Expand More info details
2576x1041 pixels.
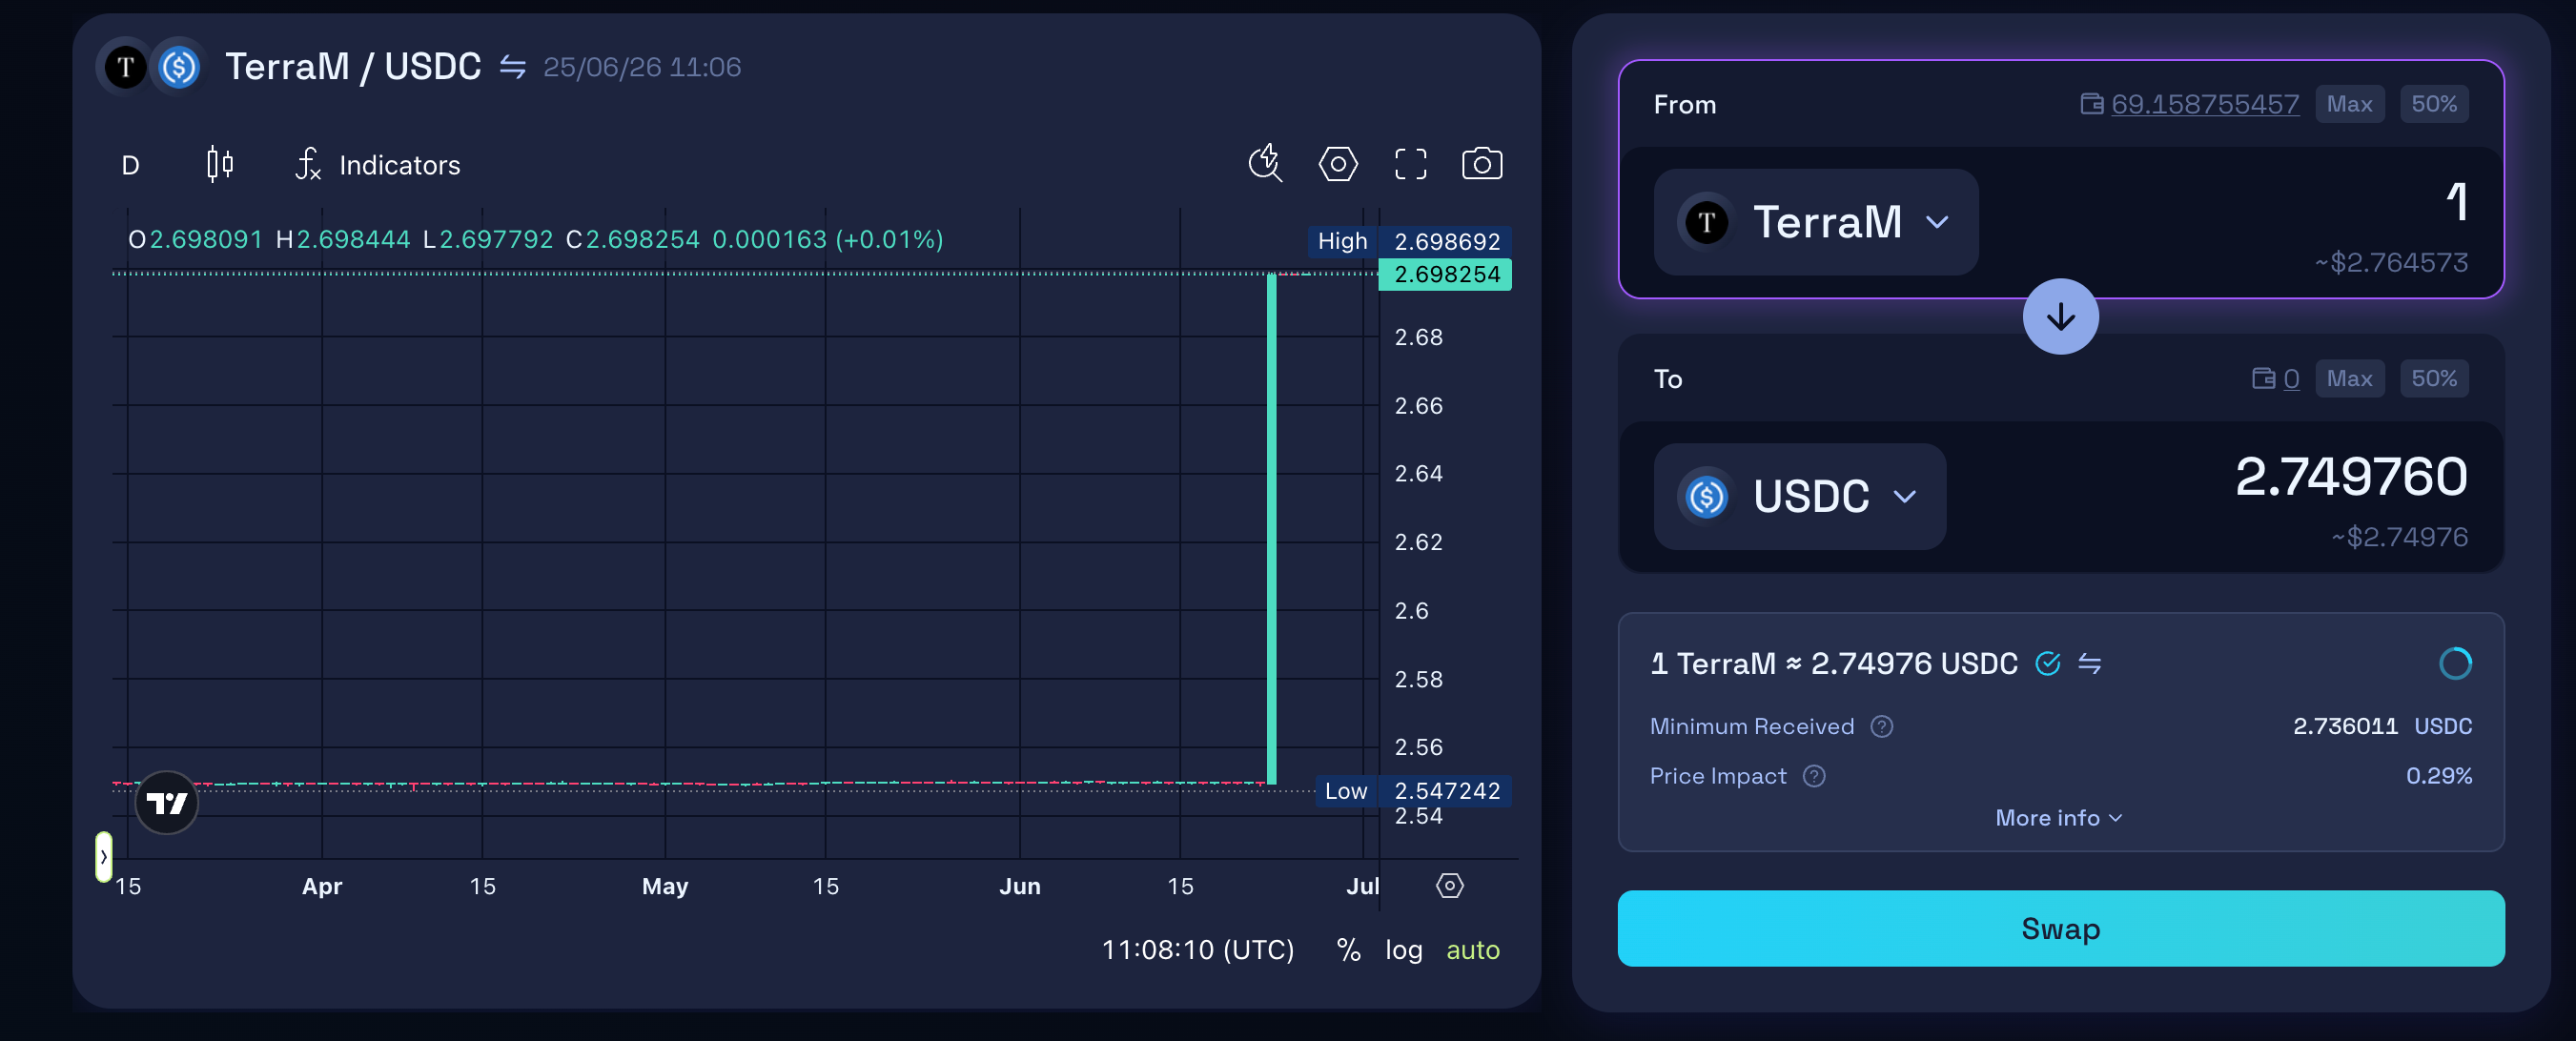click(x=2059, y=817)
